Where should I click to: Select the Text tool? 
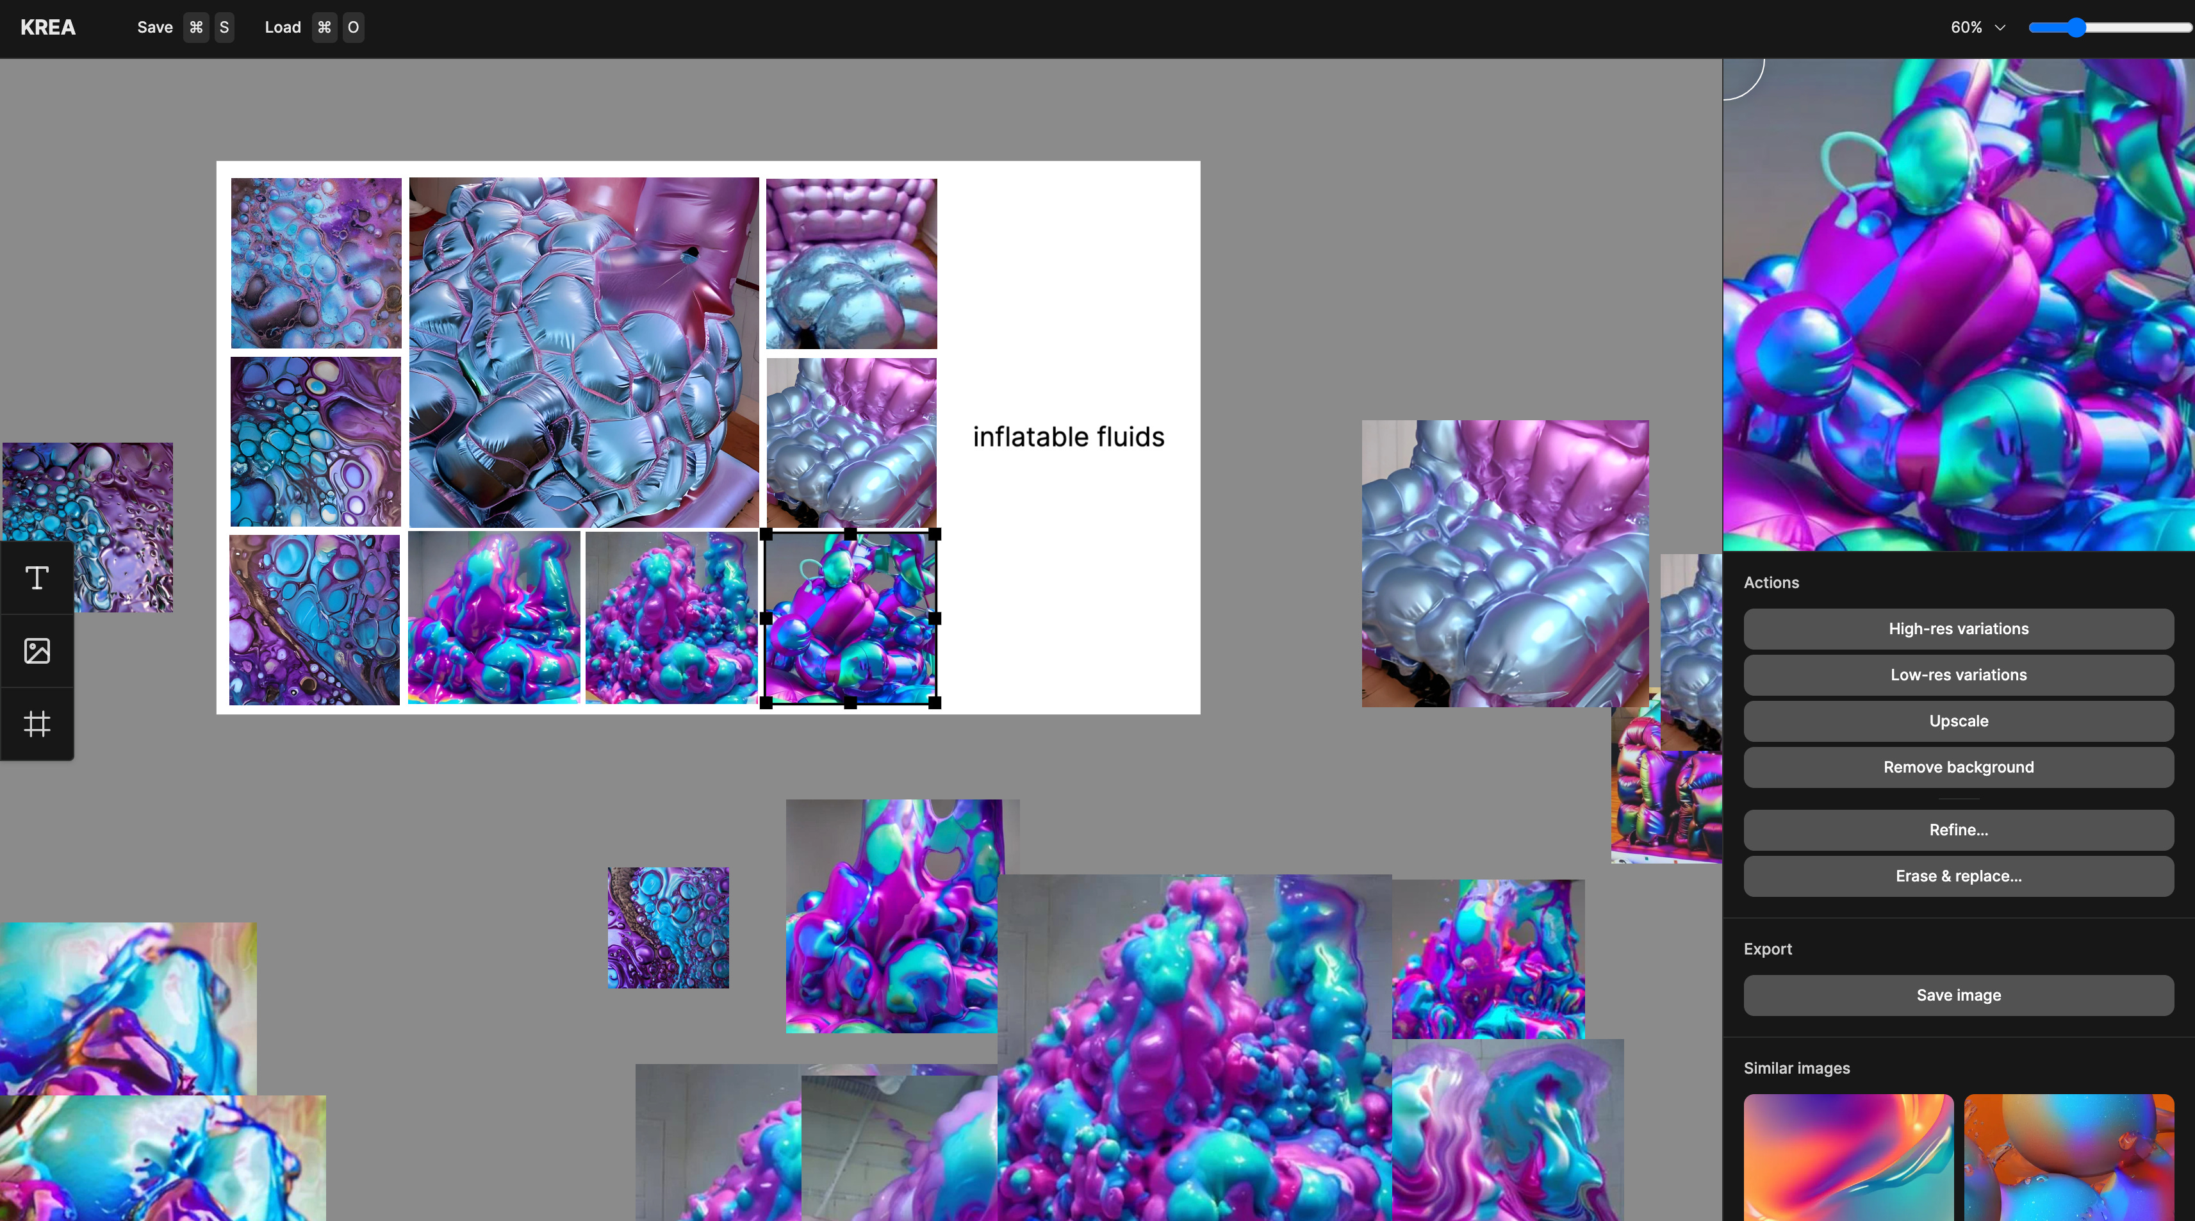pyautogui.click(x=37, y=578)
